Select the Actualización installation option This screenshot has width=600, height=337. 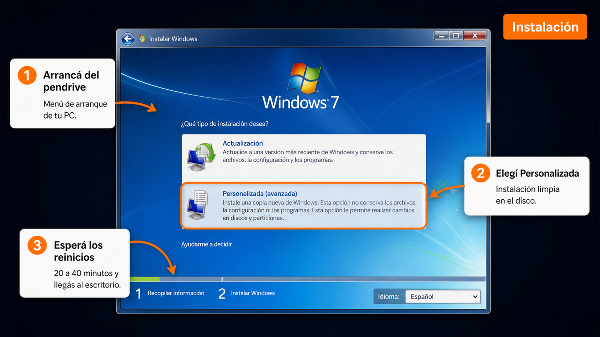(x=304, y=158)
